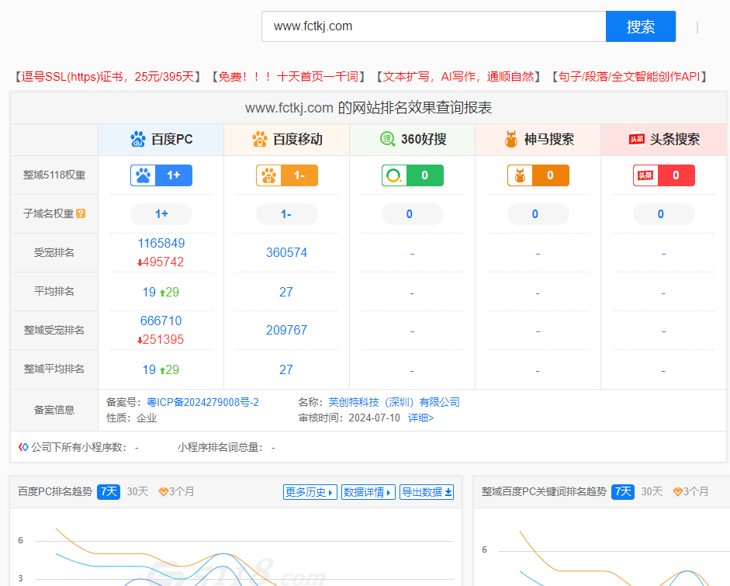Viewport: 730px width, 586px height.
Task: Click the mini-program icon beside 公司下所有小程序数
Action: pyautogui.click(x=23, y=447)
